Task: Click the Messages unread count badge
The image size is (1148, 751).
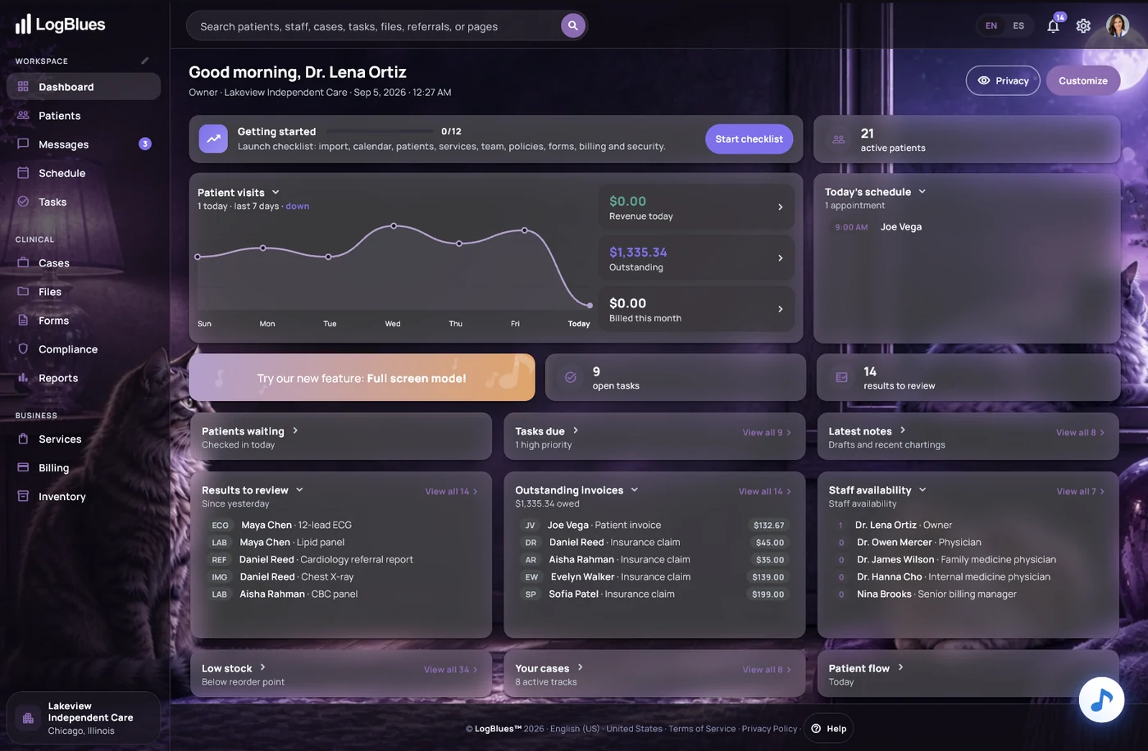Action: [145, 144]
